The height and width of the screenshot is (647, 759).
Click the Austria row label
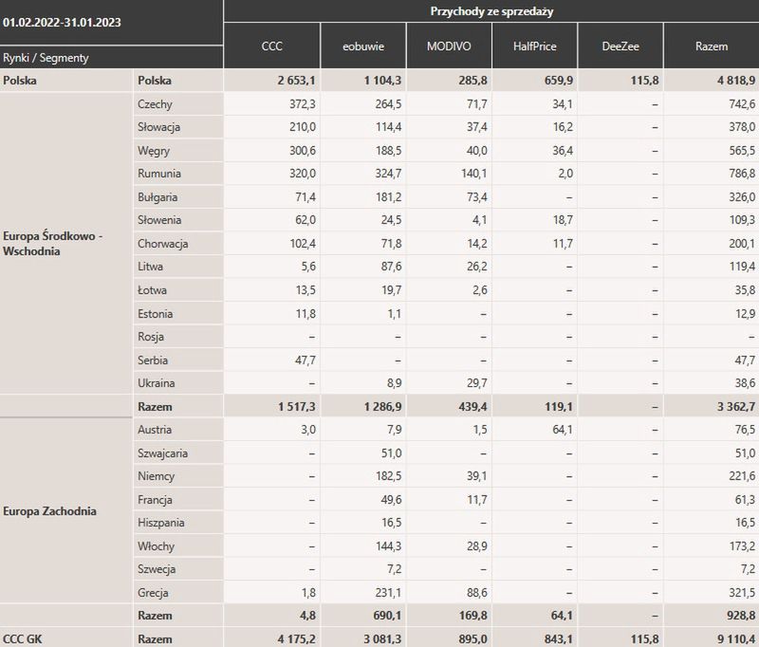pyautogui.click(x=154, y=429)
